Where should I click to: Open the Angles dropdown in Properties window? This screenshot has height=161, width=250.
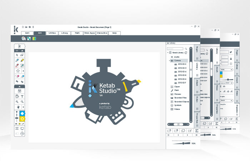tap(227, 101)
